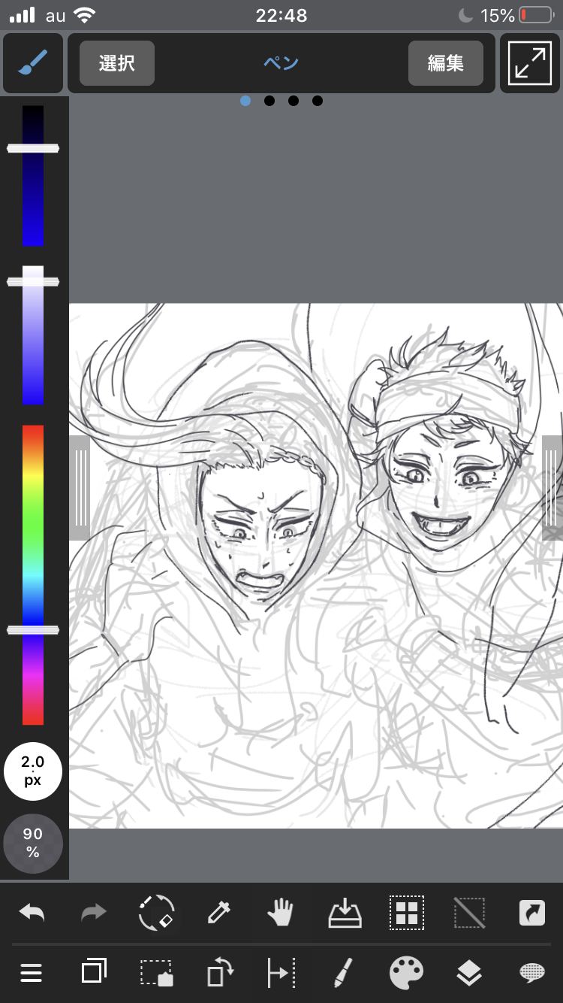Tap the speech bubble material icon
This screenshot has width=563, height=1003.
pos(532,974)
